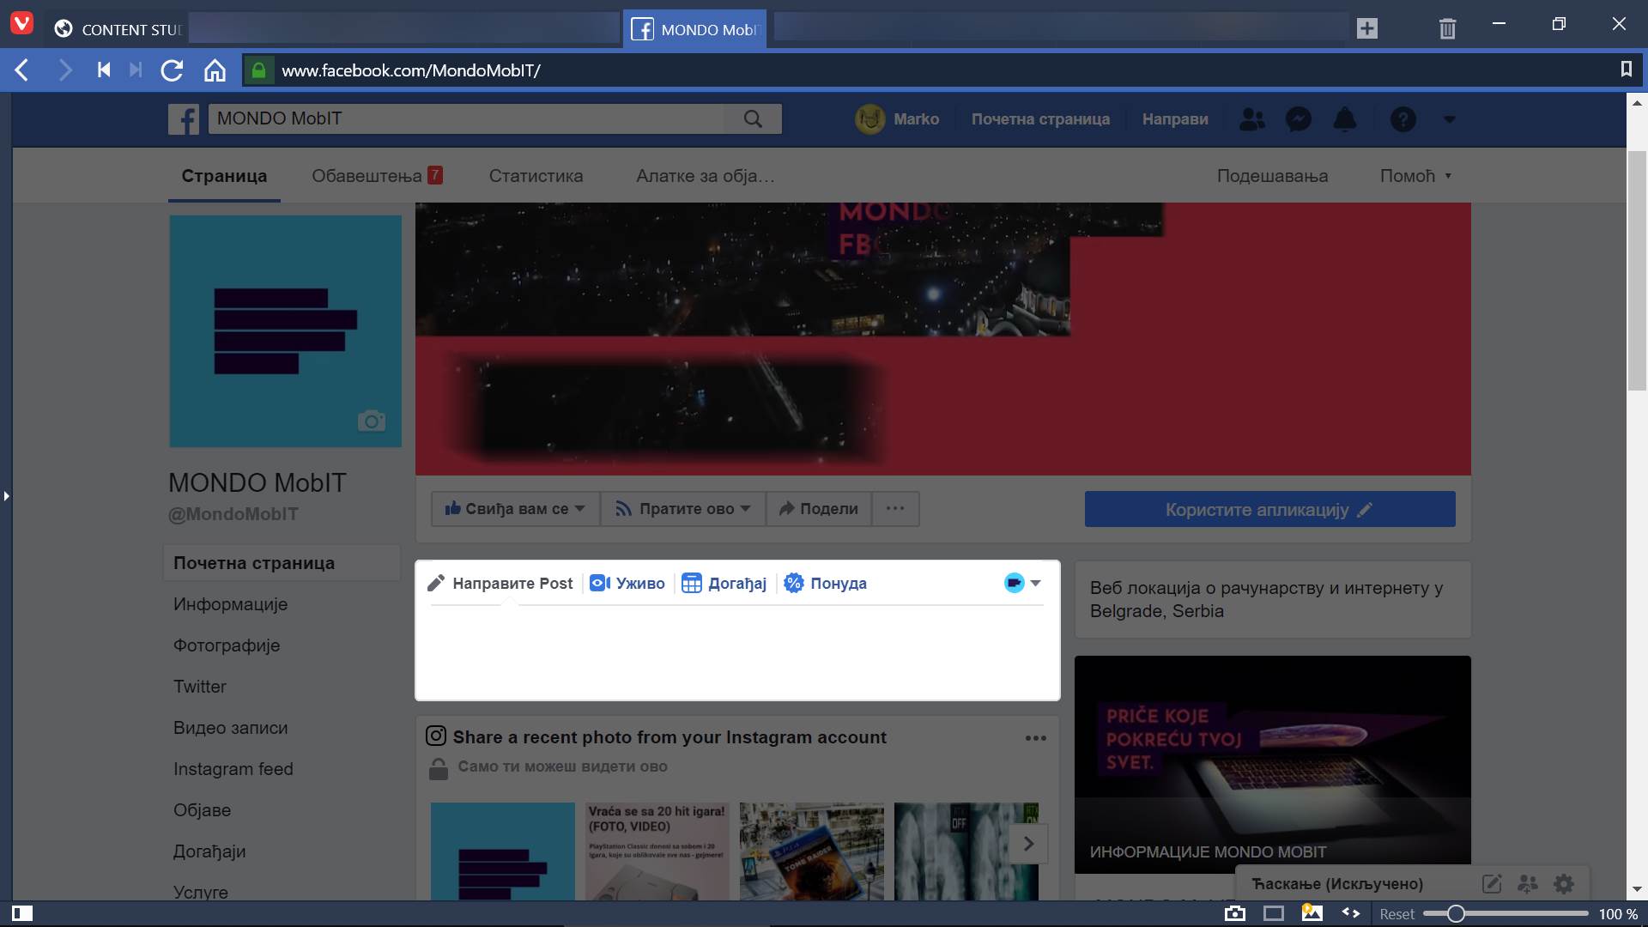Click the search magnifier icon
The height and width of the screenshot is (927, 1648).
(x=753, y=119)
